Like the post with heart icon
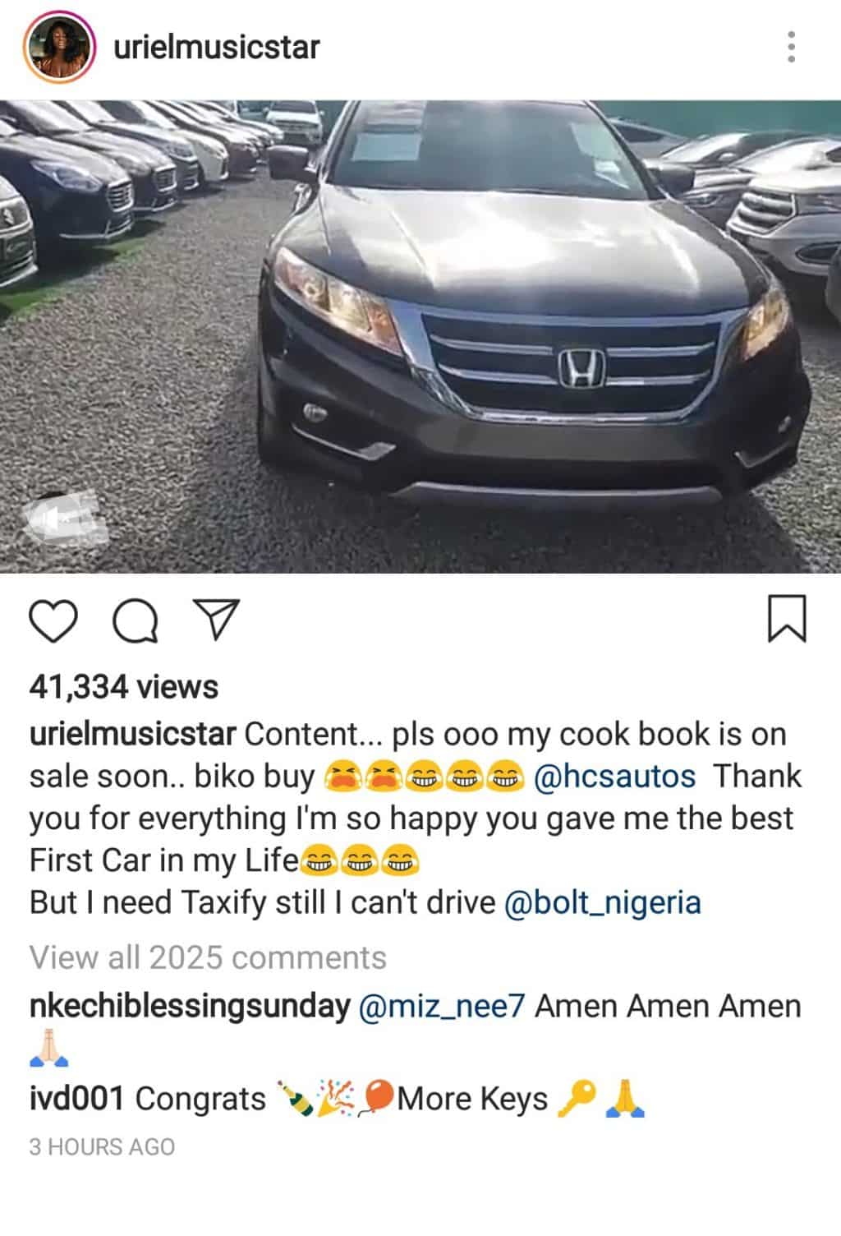Viewport: 841px width, 1236px height. pos(53,620)
